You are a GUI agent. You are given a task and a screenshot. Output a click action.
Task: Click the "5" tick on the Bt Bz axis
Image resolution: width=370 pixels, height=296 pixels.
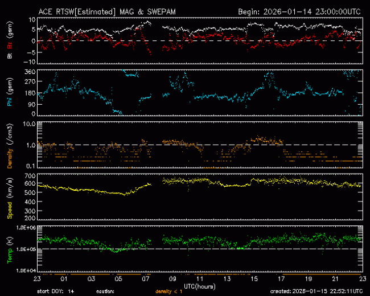(33, 30)
